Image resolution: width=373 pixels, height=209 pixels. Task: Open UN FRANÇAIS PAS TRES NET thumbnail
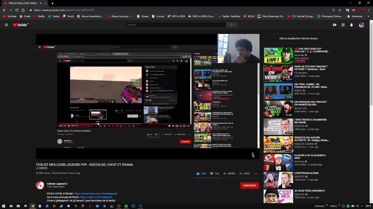[x=278, y=109]
